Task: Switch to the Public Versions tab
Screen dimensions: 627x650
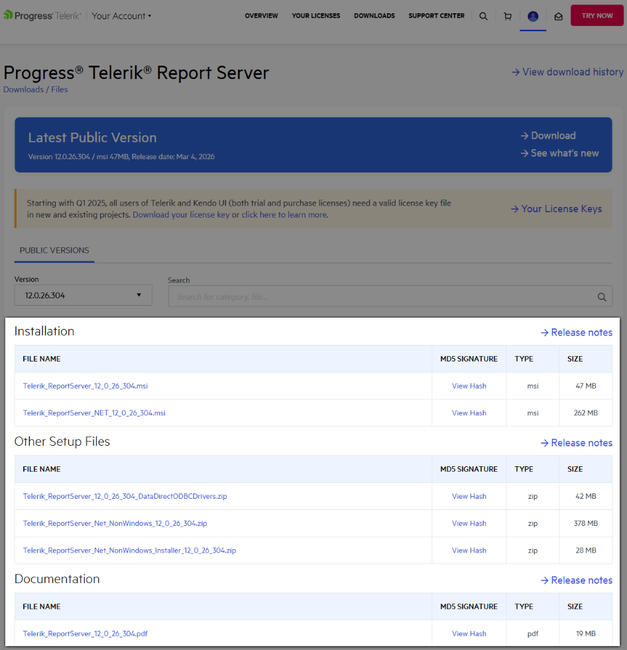Action: 54,251
